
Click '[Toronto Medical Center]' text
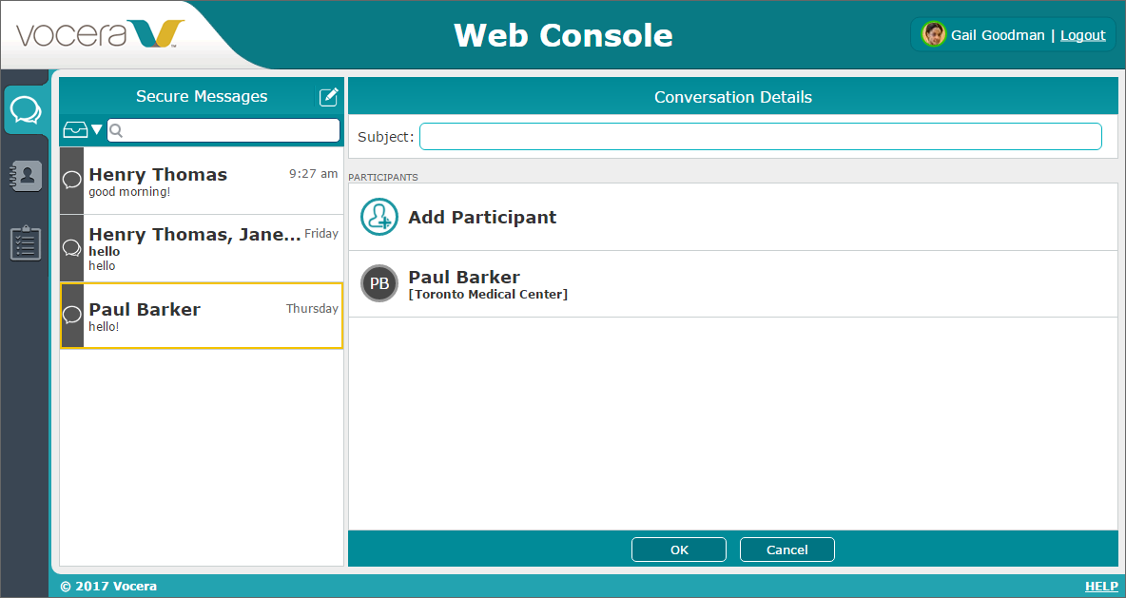click(x=488, y=295)
